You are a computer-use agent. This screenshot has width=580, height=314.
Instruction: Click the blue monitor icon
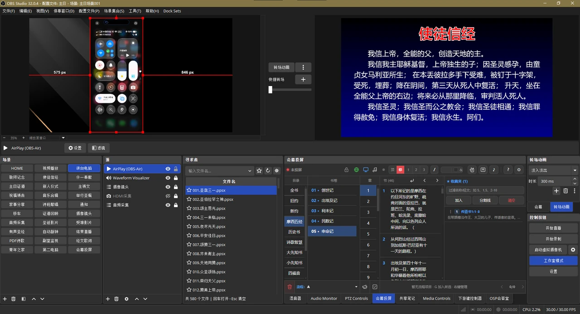tap(366, 170)
